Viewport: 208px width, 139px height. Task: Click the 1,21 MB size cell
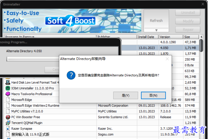(190, 123)
